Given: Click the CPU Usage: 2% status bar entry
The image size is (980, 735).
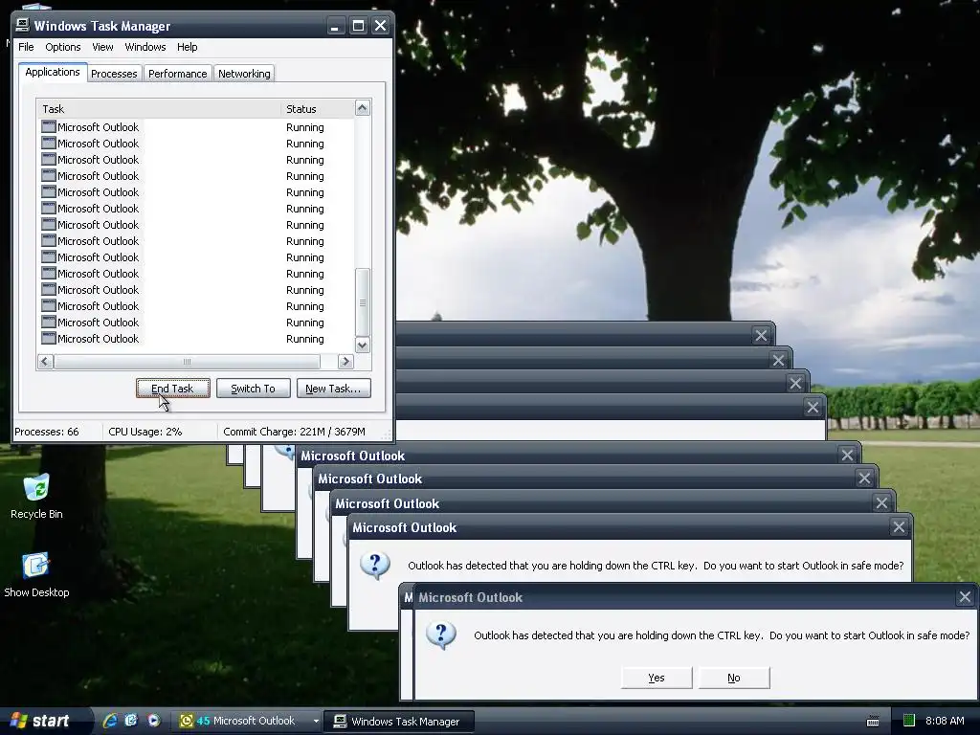Looking at the screenshot, I should tap(145, 432).
